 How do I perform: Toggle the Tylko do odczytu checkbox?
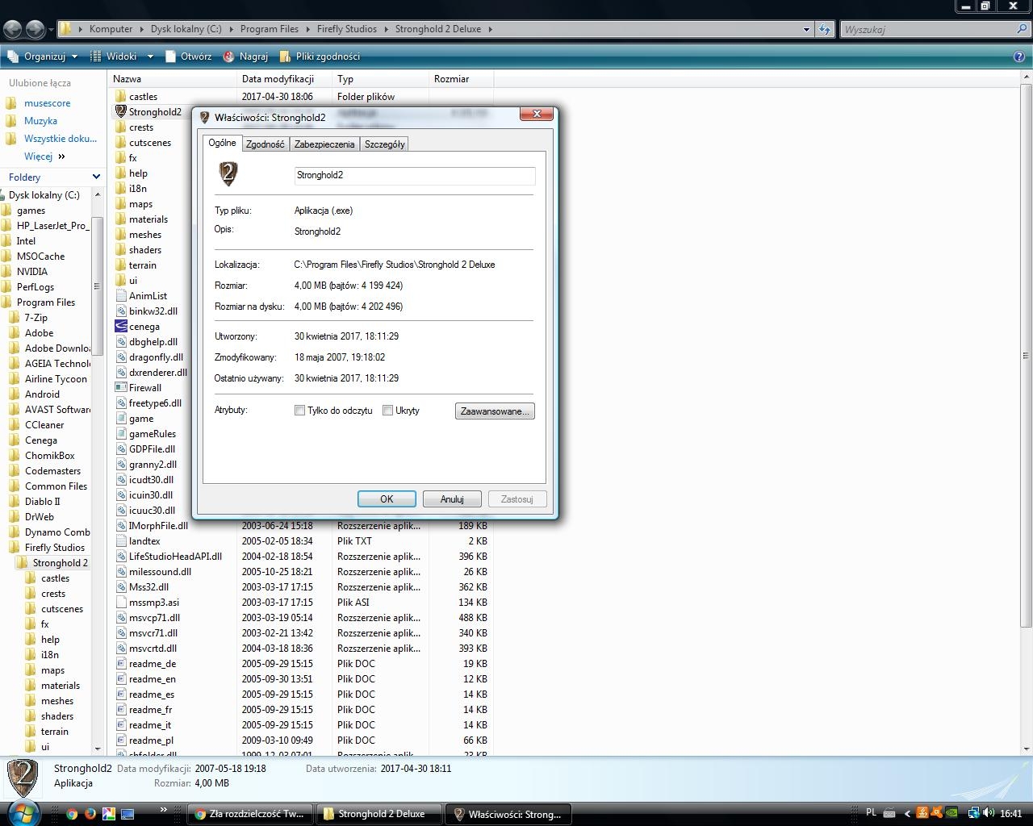click(x=300, y=411)
